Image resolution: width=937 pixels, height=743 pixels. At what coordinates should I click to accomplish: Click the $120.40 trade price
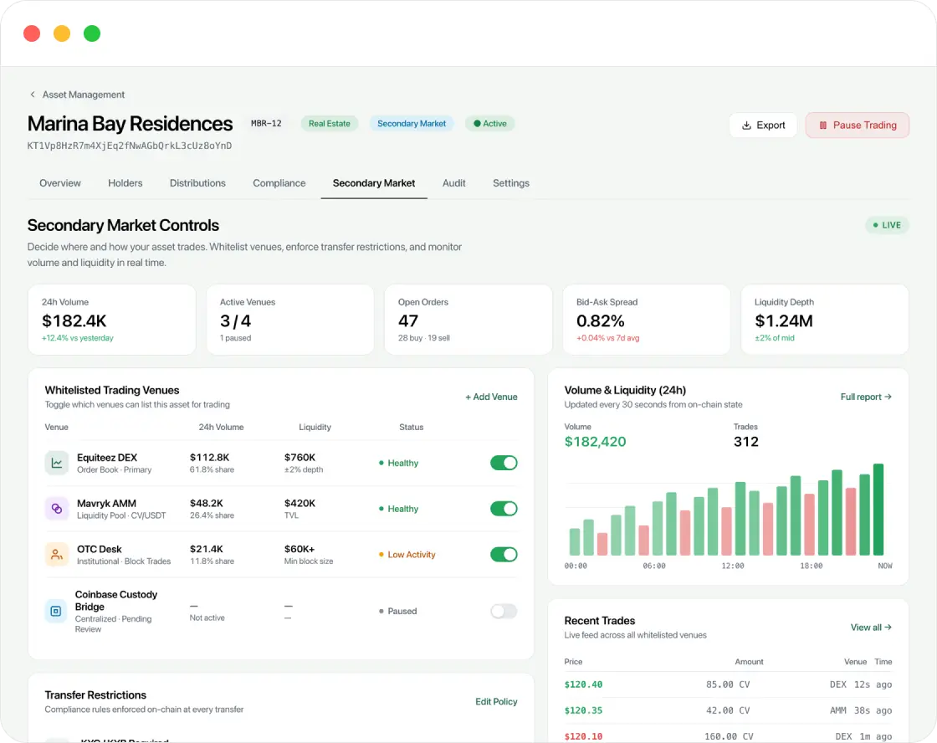pyautogui.click(x=583, y=685)
